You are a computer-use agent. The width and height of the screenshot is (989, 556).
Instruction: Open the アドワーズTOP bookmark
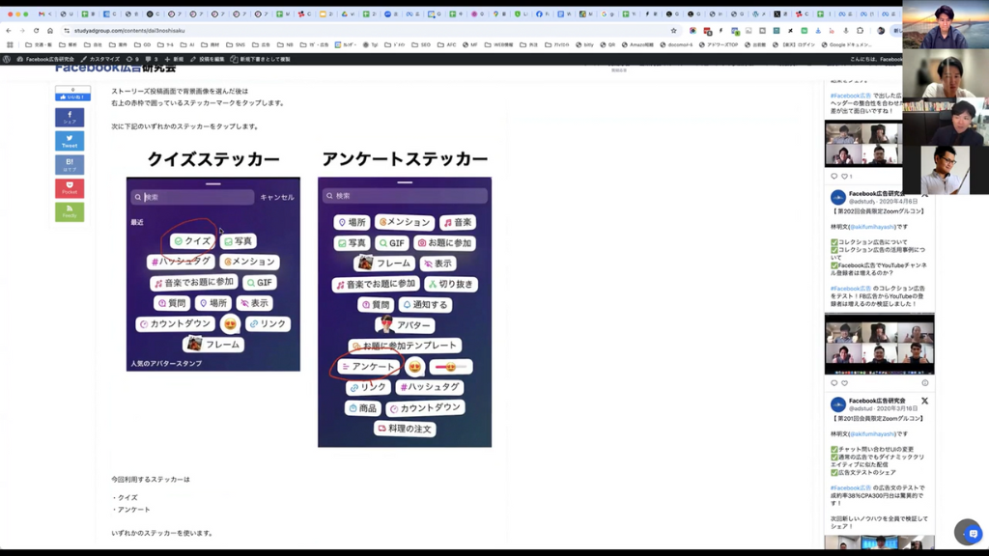pos(719,44)
